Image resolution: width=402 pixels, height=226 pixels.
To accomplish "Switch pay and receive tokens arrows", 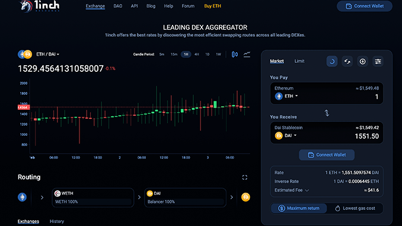I will pos(327,113).
